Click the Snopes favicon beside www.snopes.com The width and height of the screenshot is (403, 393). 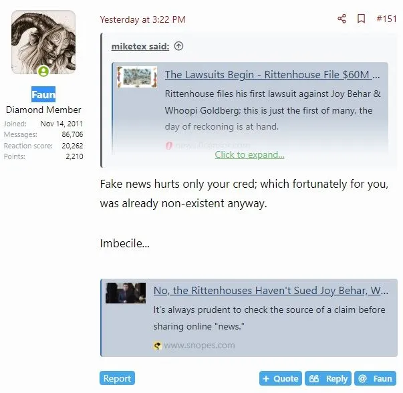click(x=157, y=346)
